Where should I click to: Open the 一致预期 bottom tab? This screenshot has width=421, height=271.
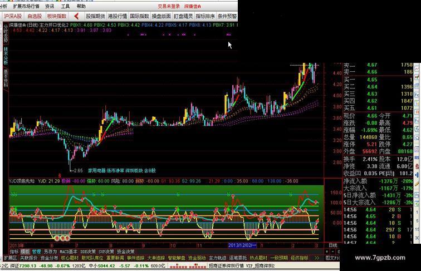click(279, 258)
